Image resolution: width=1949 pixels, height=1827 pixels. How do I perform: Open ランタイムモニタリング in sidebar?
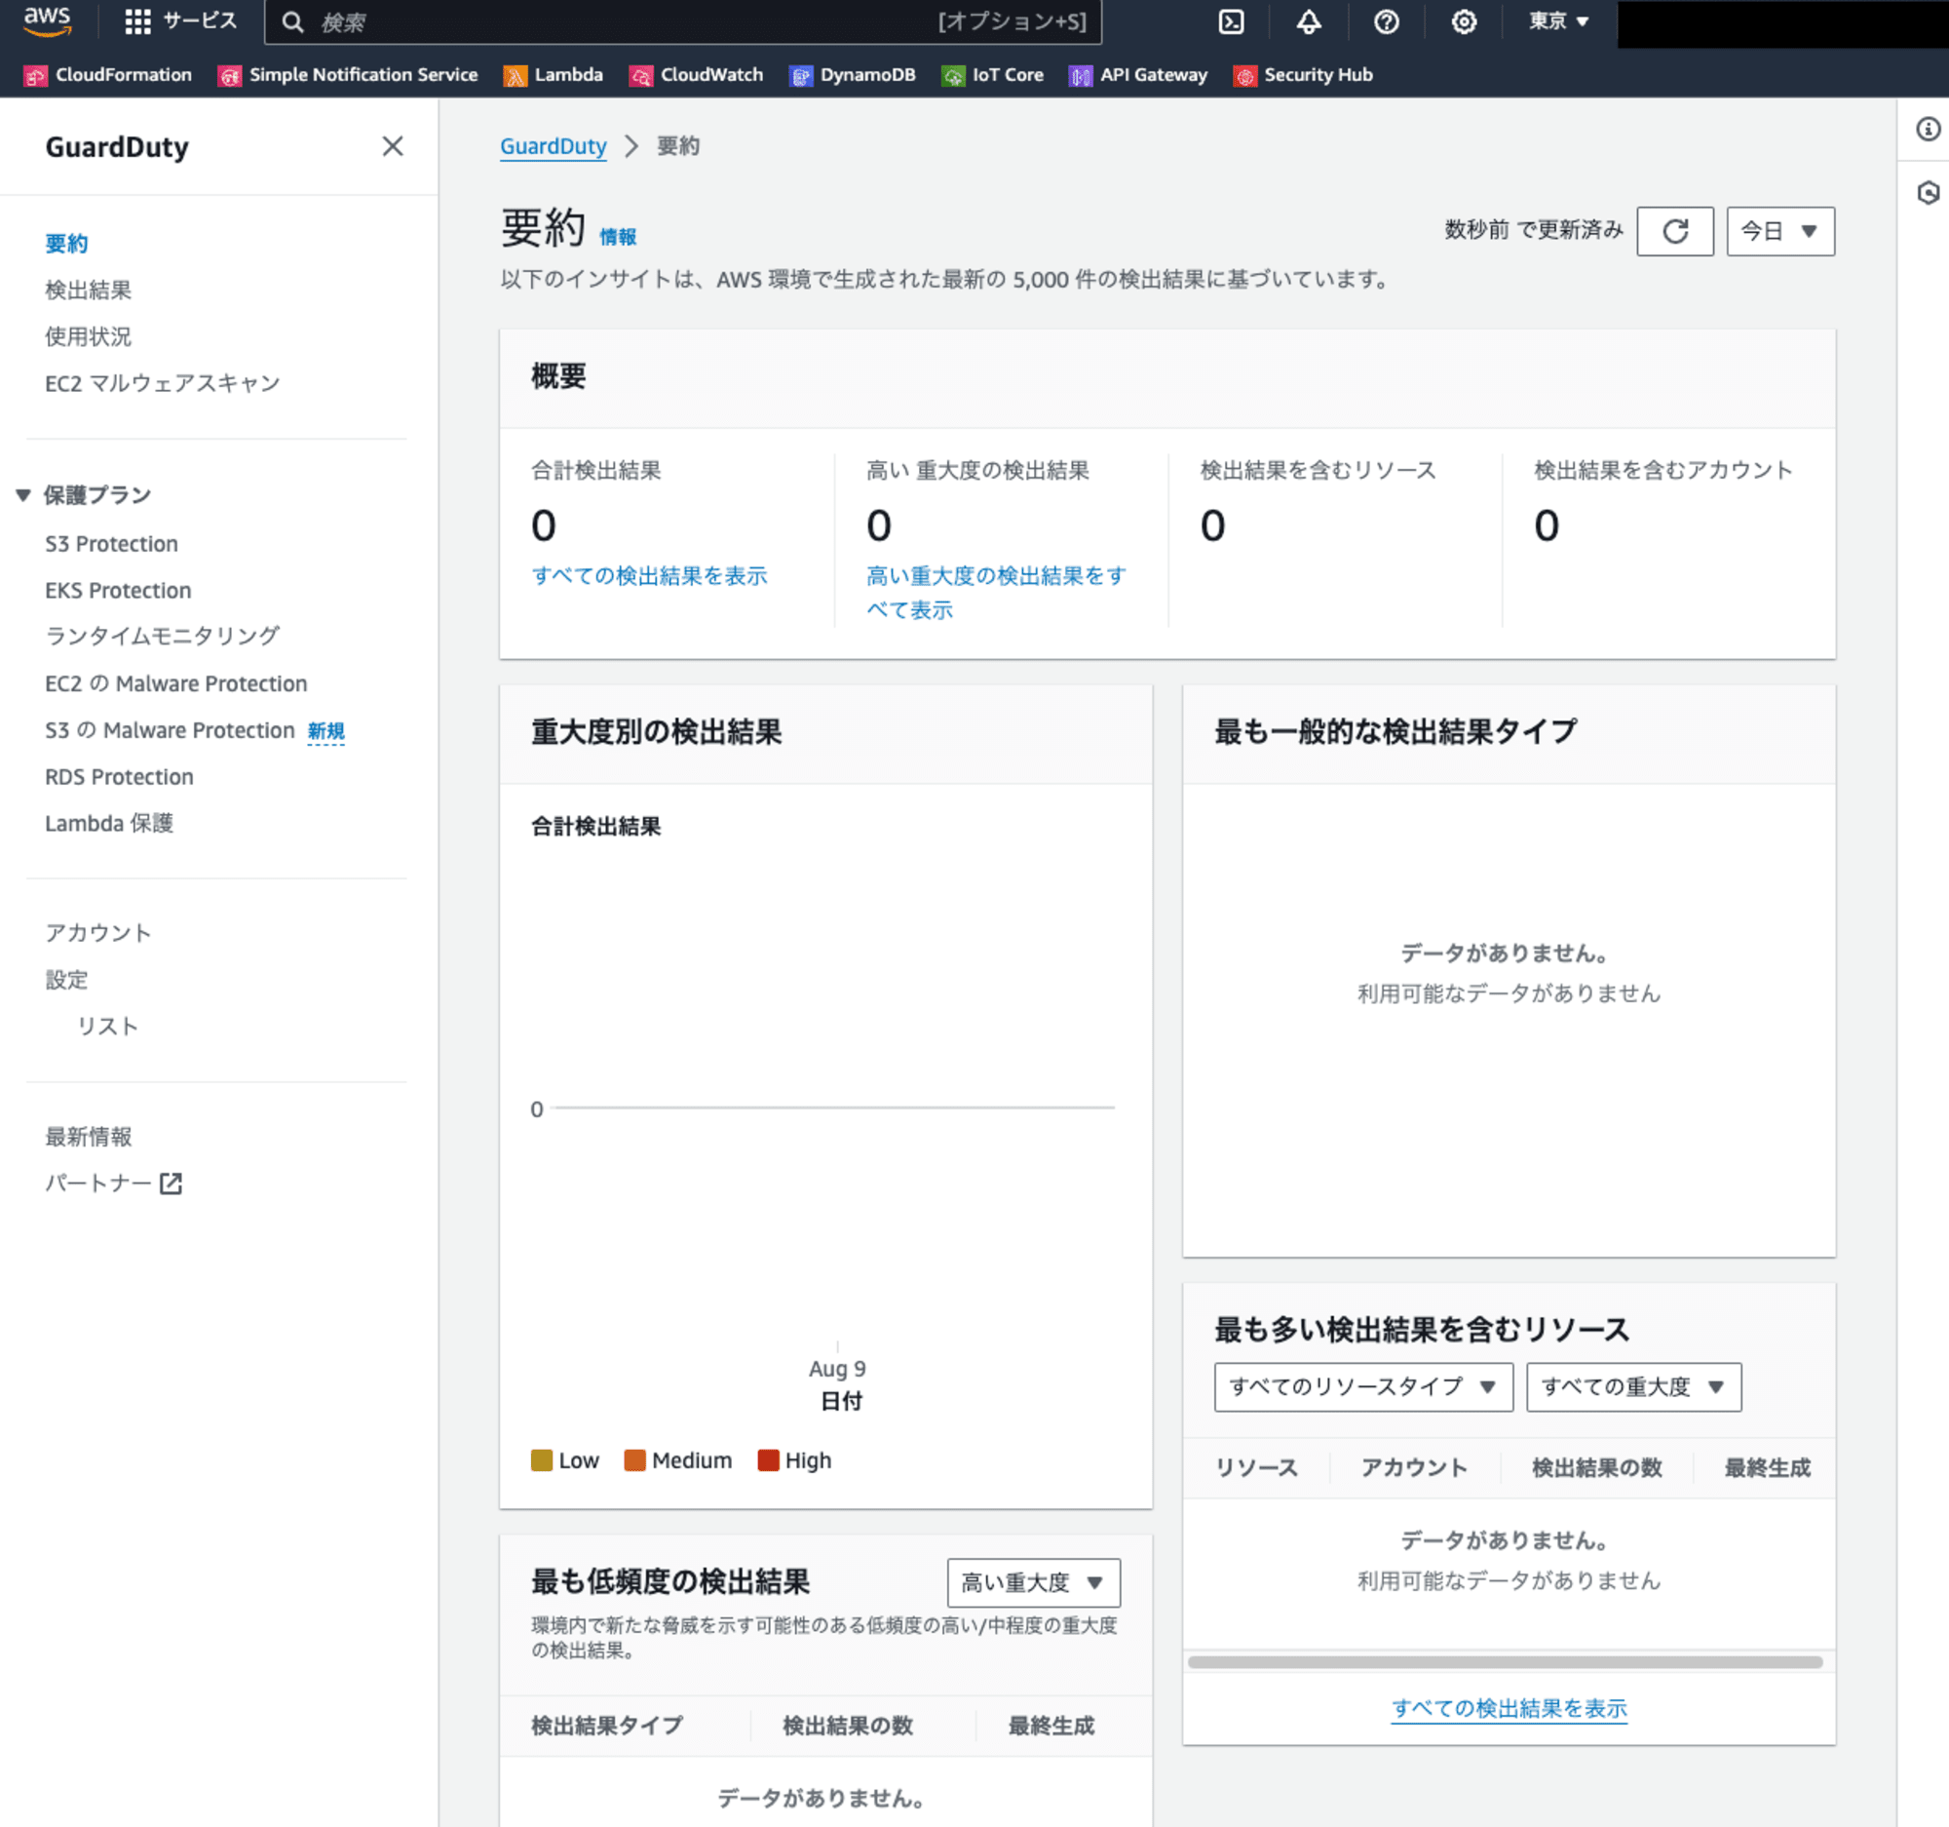click(x=163, y=636)
